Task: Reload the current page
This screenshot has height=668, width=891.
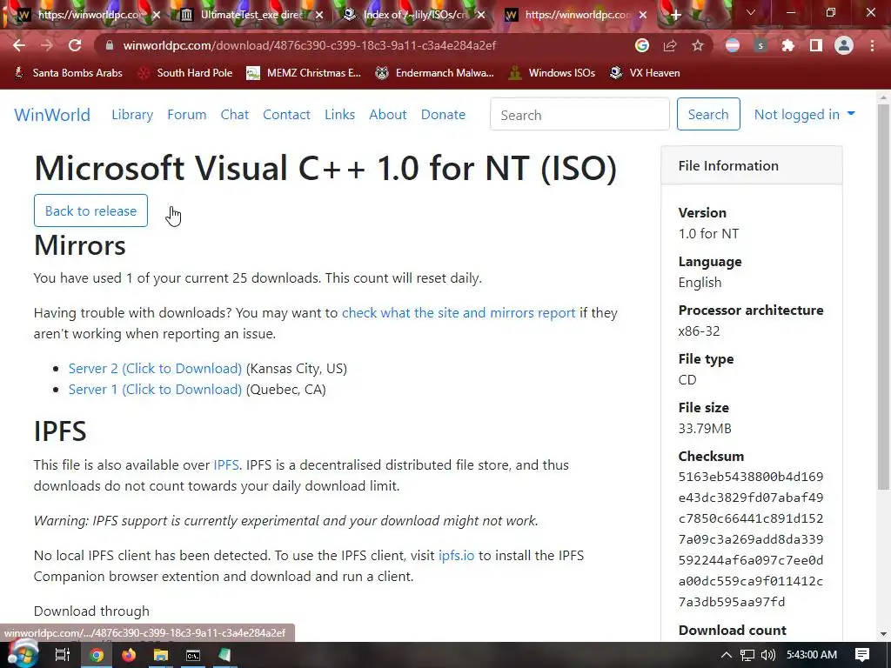Action: point(75,45)
